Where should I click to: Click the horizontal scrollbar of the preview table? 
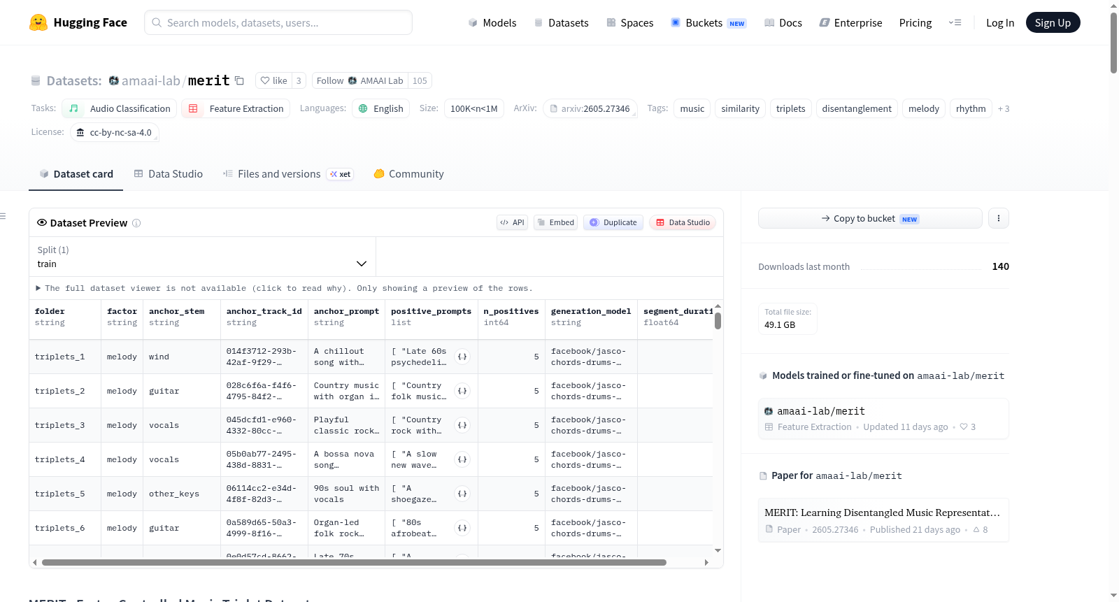354,562
